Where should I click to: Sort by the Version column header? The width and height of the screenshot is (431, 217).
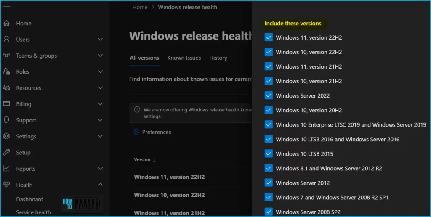pyautogui.click(x=142, y=159)
